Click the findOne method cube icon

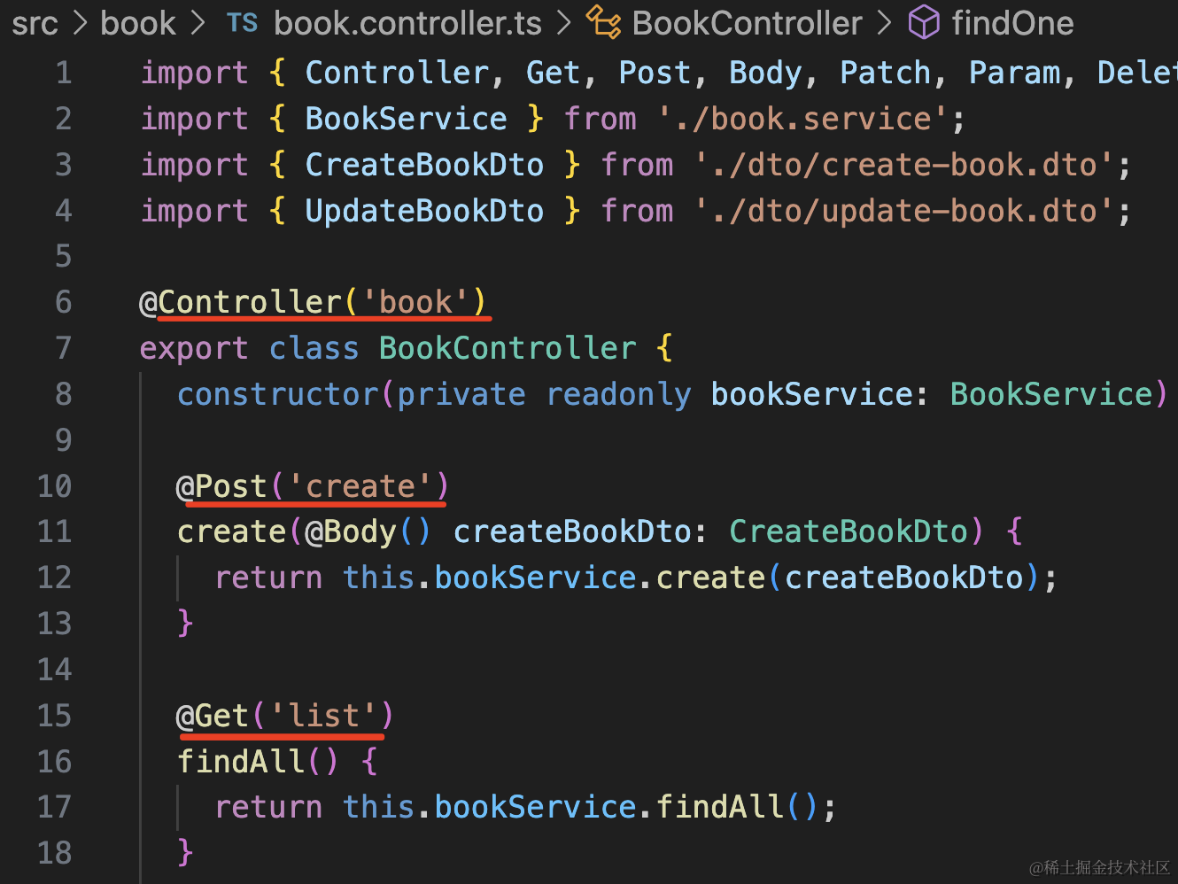[x=924, y=23]
